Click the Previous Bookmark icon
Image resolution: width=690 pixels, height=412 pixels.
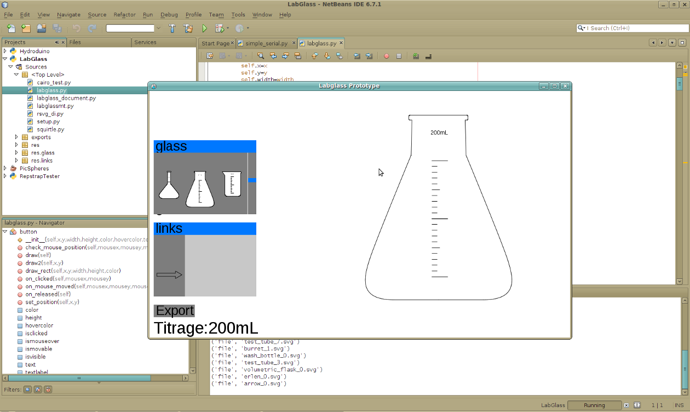tap(315, 56)
